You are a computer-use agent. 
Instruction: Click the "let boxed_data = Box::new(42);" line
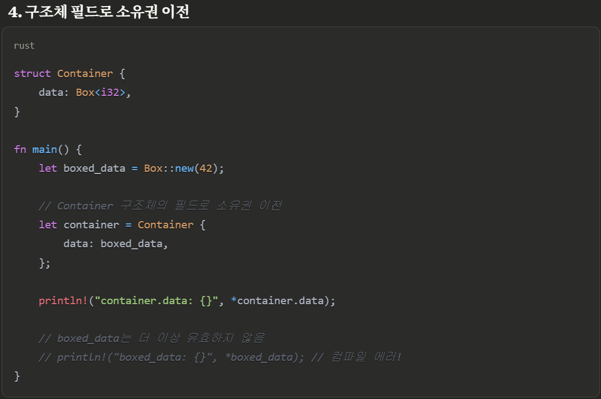point(131,168)
